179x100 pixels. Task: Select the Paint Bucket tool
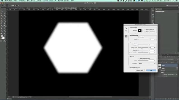tap(4, 23)
